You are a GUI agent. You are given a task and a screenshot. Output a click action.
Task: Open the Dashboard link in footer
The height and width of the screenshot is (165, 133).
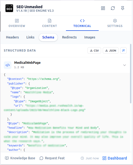pos(115,158)
